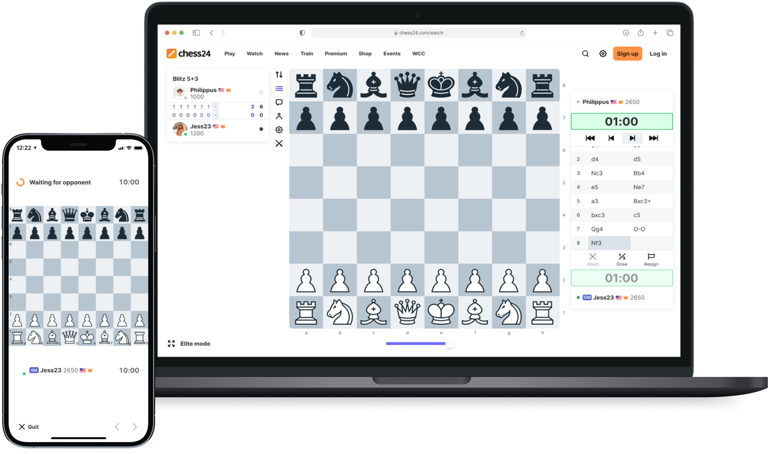
Task: Open the chat bubble icon
Action: coord(279,102)
